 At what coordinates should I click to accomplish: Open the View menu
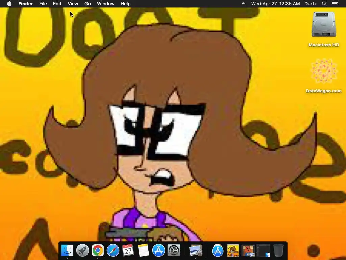click(73, 4)
